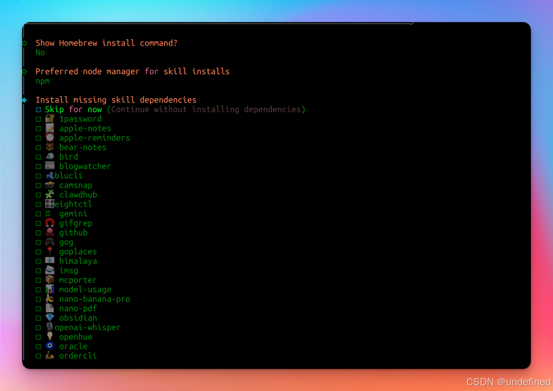Check the 1password checkbox
Viewport: 553px width, 391px height.
[38, 119]
